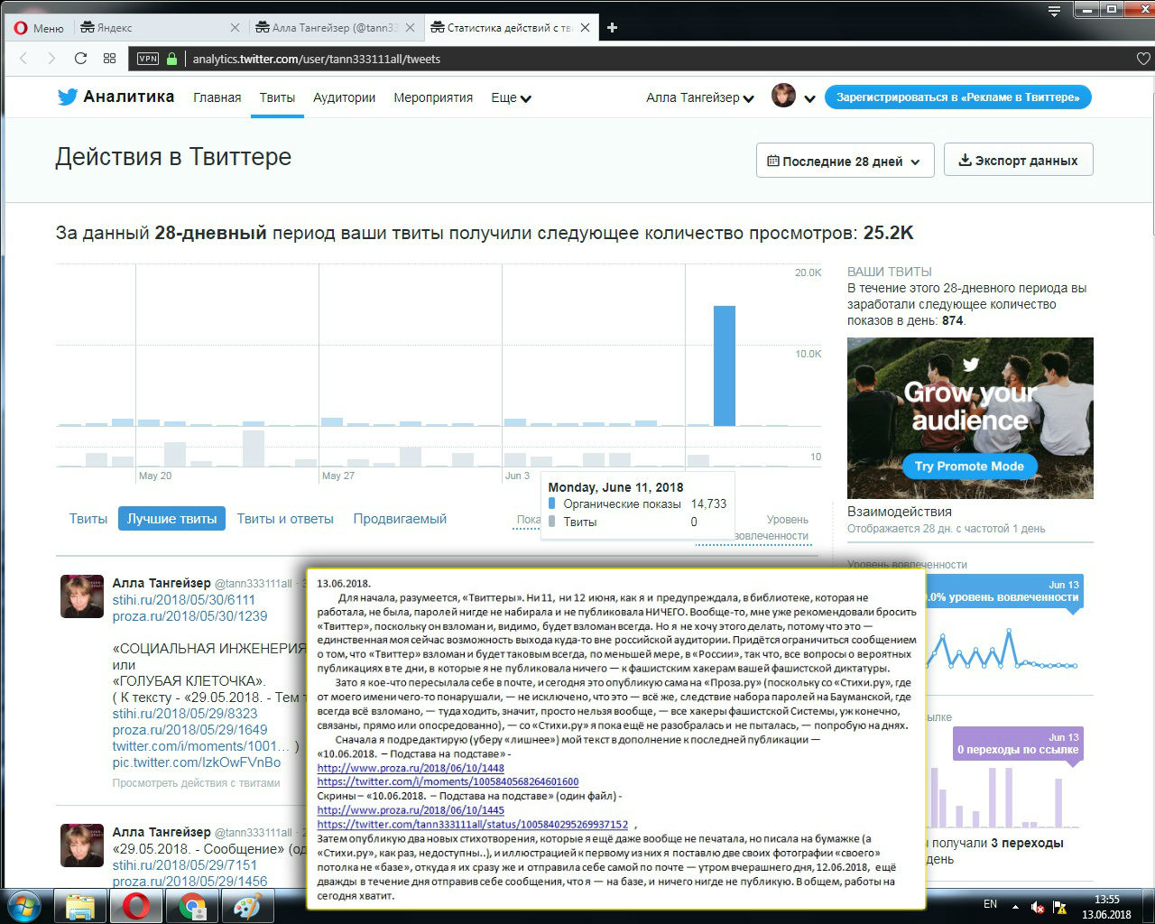The height and width of the screenshot is (924, 1155).
Task: Toggle the VPN badge in address bar
Action: pyautogui.click(x=148, y=59)
